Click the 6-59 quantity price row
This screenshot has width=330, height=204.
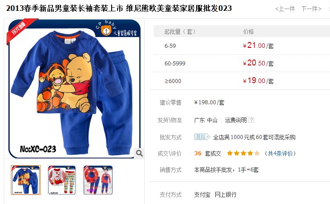[x=241, y=46]
